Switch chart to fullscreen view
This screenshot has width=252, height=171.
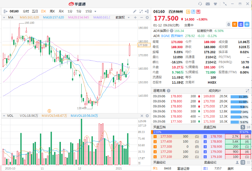point(141,11)
